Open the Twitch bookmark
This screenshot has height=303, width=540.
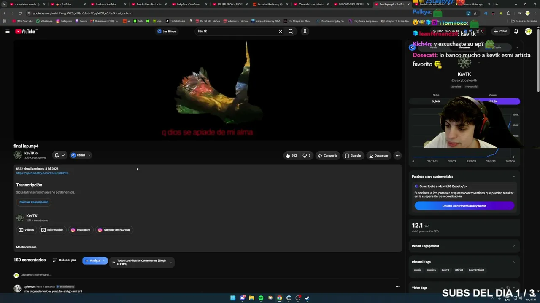[81, 21]
